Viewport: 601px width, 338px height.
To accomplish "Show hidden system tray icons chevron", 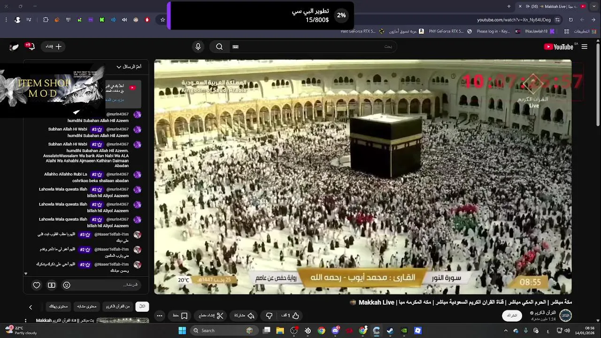I will tap(506, 330).
